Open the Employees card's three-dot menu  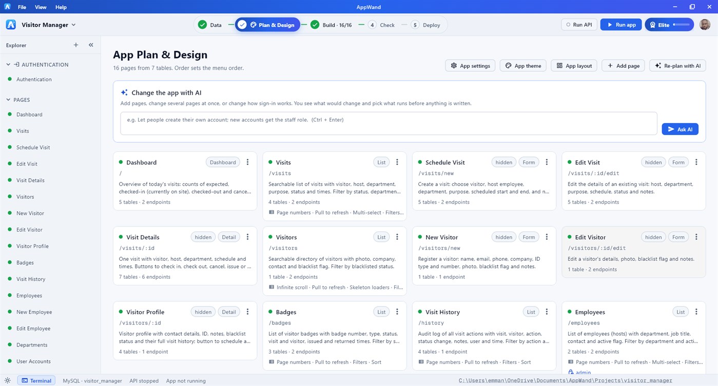click(x=696, y=312)
